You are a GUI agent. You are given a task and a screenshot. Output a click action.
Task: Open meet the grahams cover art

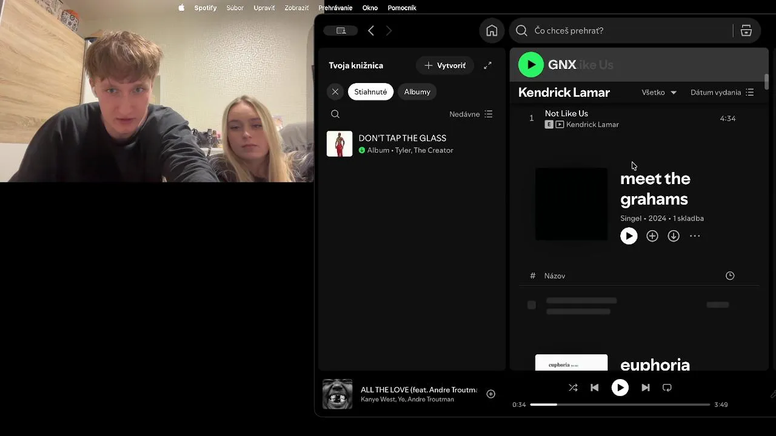pyautogui.click(x=571, y=204)
